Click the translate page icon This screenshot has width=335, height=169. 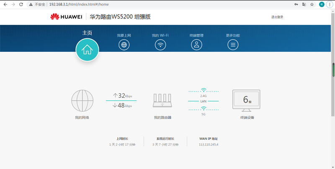pyautogui.click(x=304, y=4)
